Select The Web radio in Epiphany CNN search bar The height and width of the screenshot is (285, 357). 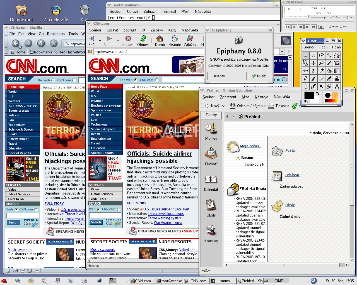136,80
